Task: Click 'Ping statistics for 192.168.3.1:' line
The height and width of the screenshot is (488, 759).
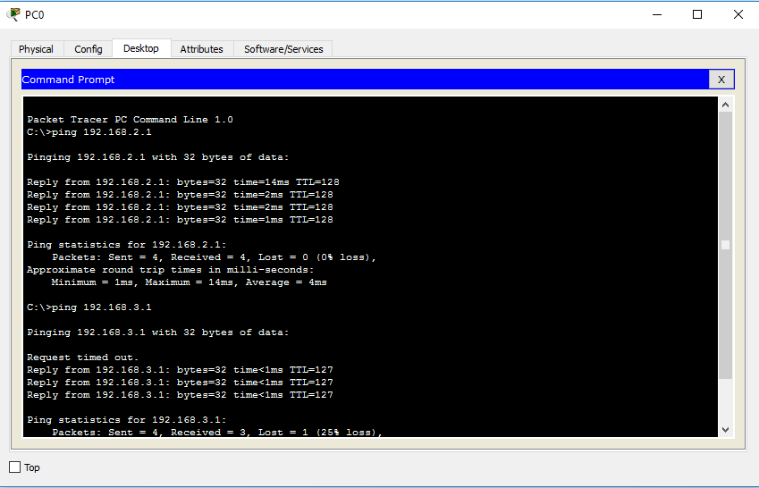Action: click(127, 420)
